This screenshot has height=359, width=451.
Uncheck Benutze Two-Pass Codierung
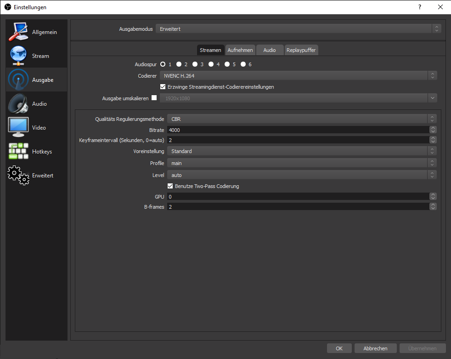coord(170,186)
